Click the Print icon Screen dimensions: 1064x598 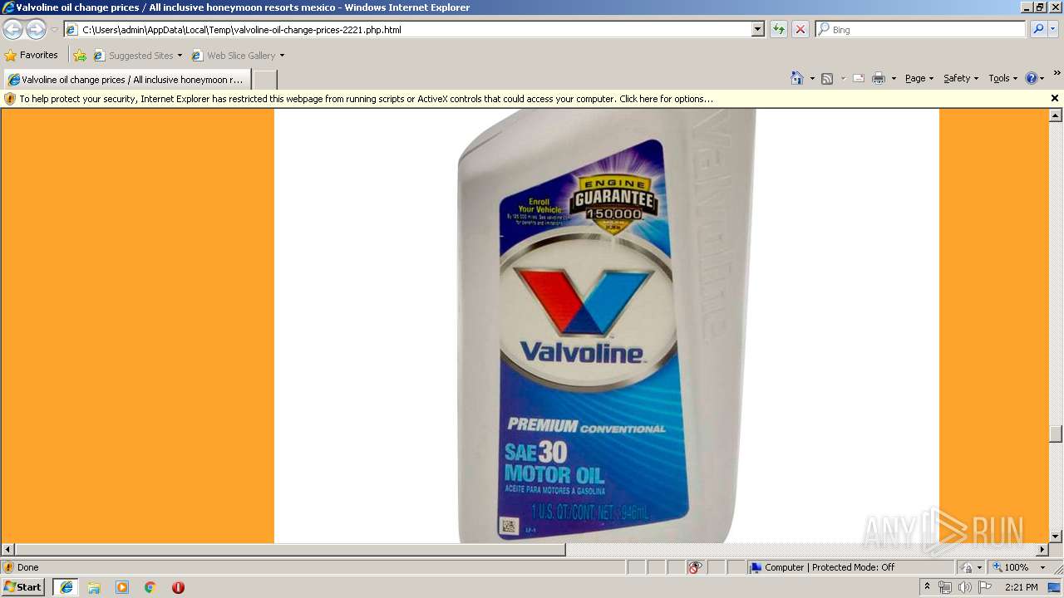coord(879,78)
